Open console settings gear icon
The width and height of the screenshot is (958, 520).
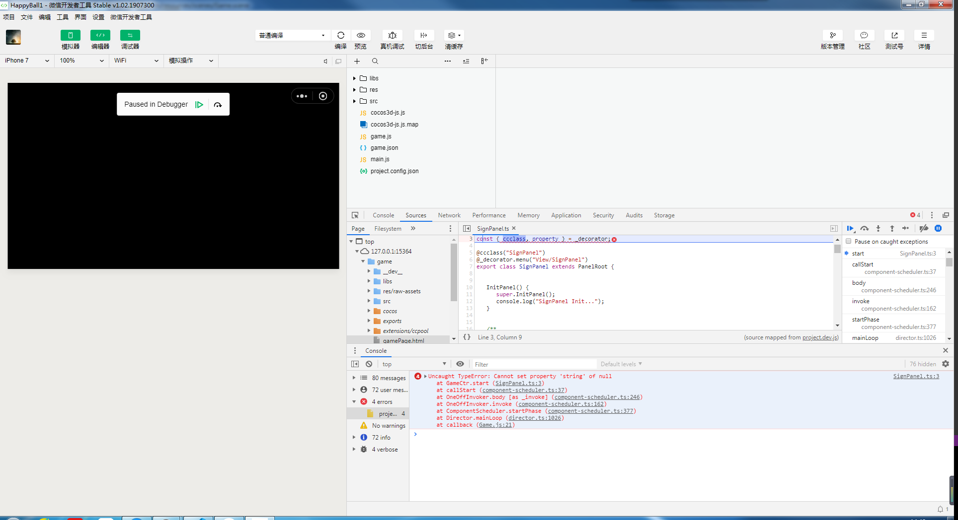point(946,364)
